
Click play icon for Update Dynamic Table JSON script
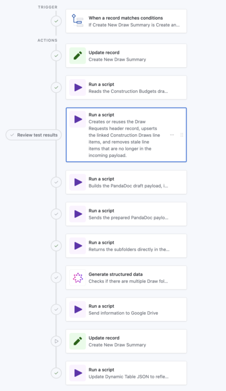tap(78, 373)
